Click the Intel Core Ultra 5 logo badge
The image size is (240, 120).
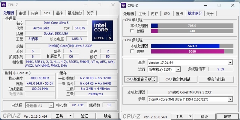[102, 30]
